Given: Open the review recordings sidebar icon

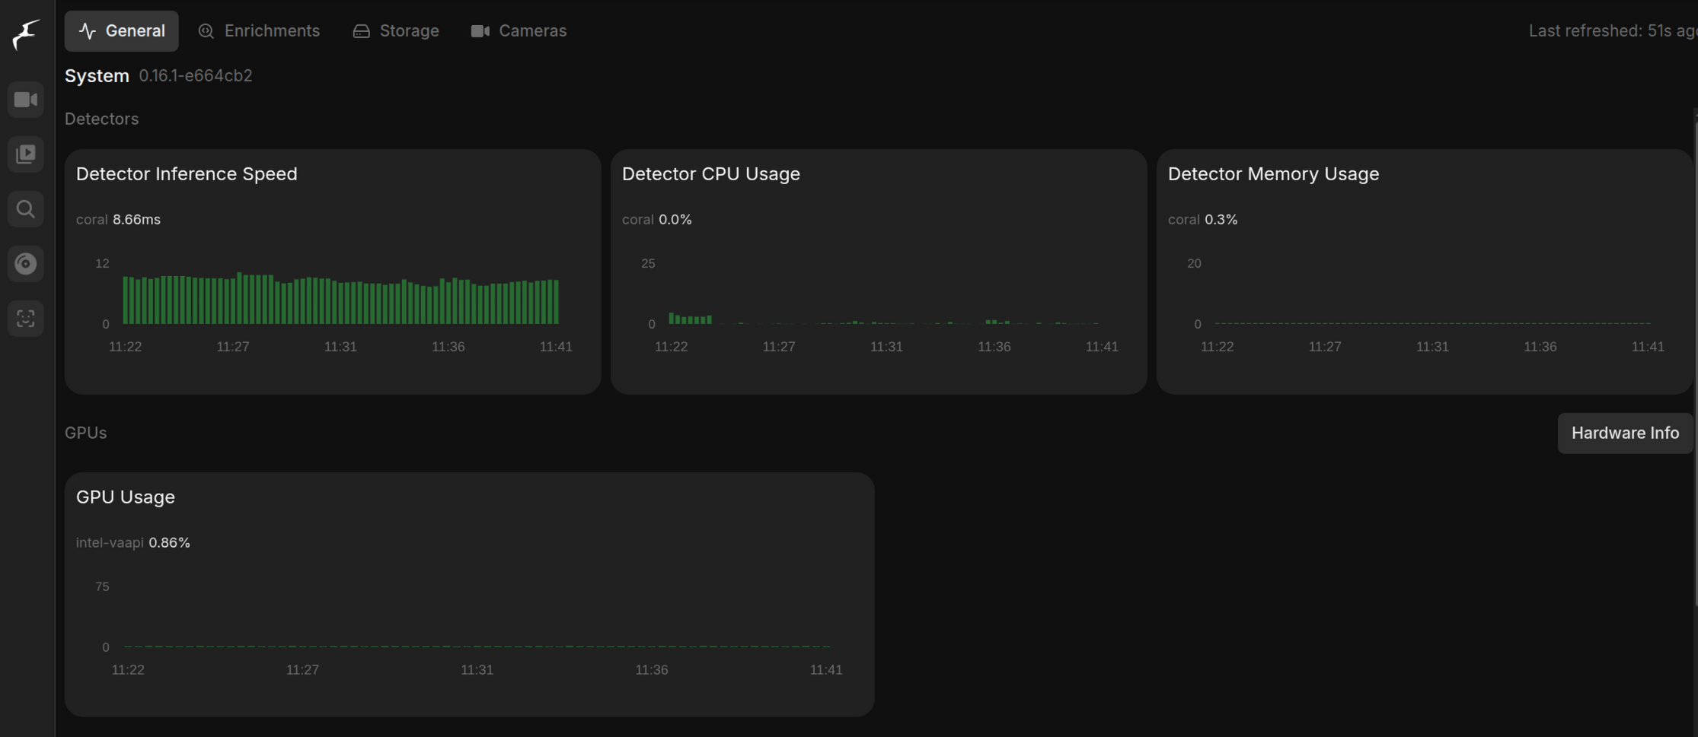Looking at the screenshot, I should [26, 154].
